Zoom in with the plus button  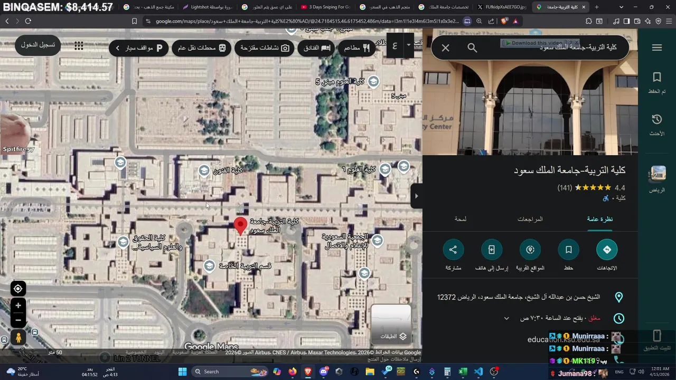coord(18,306)
